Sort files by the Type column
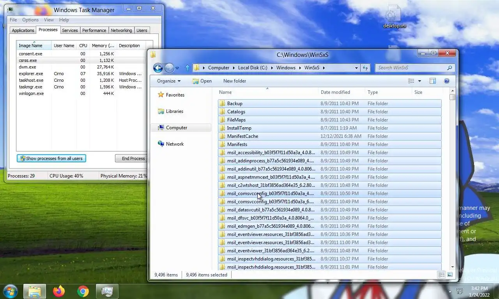499x299 pixels. (x=388, y=92)
